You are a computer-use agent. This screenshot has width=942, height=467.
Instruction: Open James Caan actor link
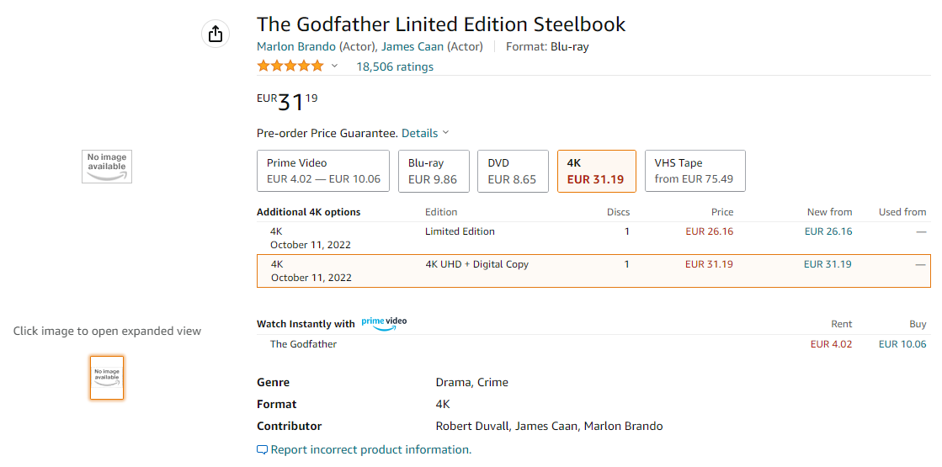click(x=412, y=47)
